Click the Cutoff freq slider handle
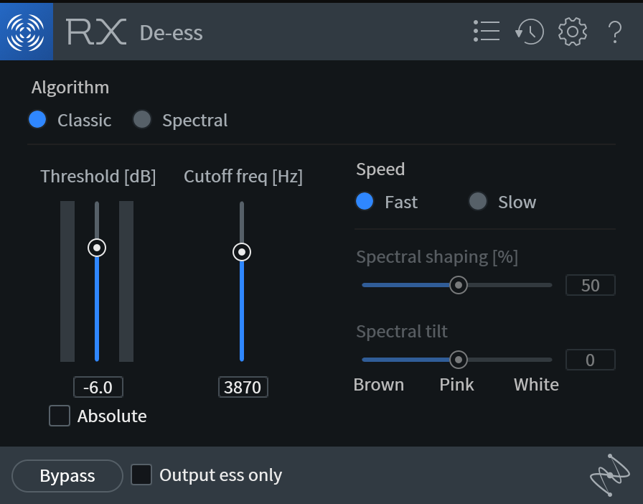The width and height of the screenshot is (643, 504). pos(242,252)
